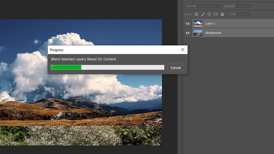Click the Progress dialog title bar
Viewport: 274px width, 154px height.
click(114, 50)
